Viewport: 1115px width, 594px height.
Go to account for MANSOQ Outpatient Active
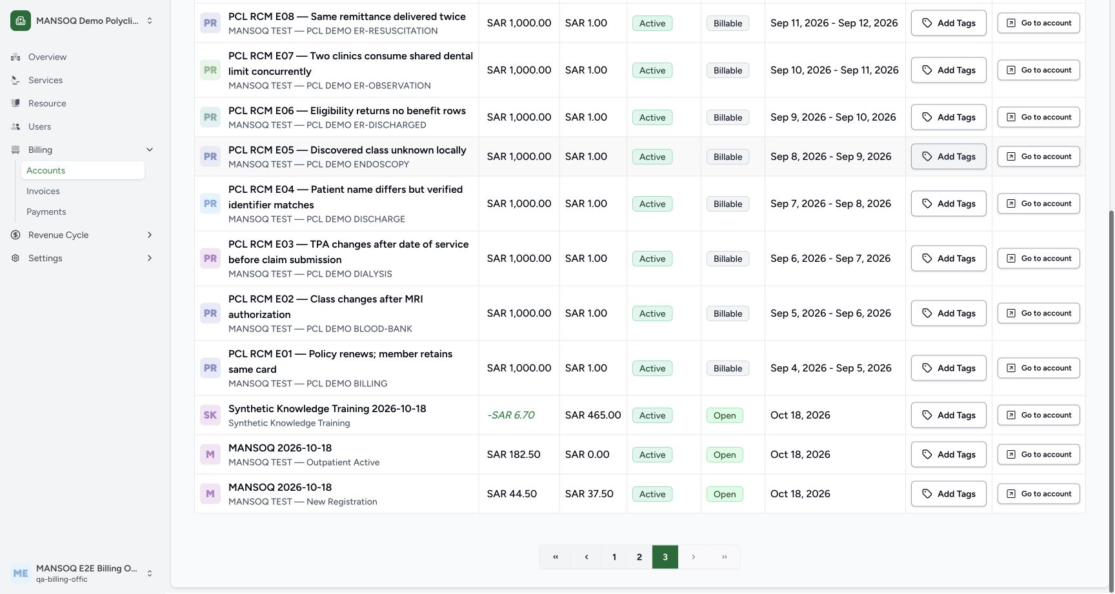pos(1039,455)
